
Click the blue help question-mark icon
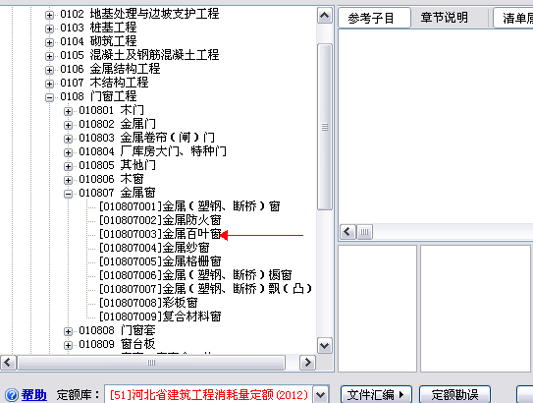[12, 395]
